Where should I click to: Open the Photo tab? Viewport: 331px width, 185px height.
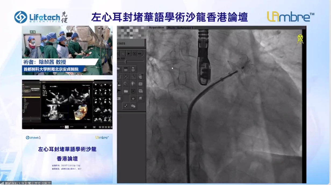(x=171, y=28)
